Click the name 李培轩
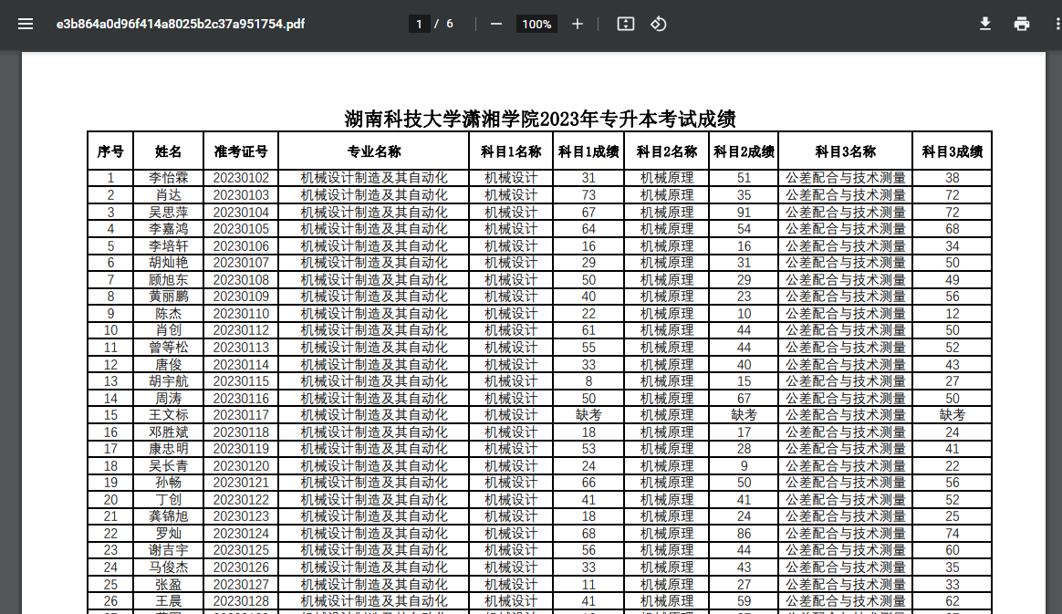 (x=169, y=245)
